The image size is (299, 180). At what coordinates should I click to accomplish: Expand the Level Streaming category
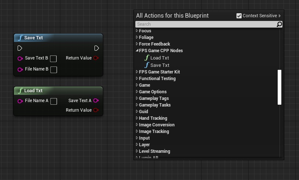[137, 151]
